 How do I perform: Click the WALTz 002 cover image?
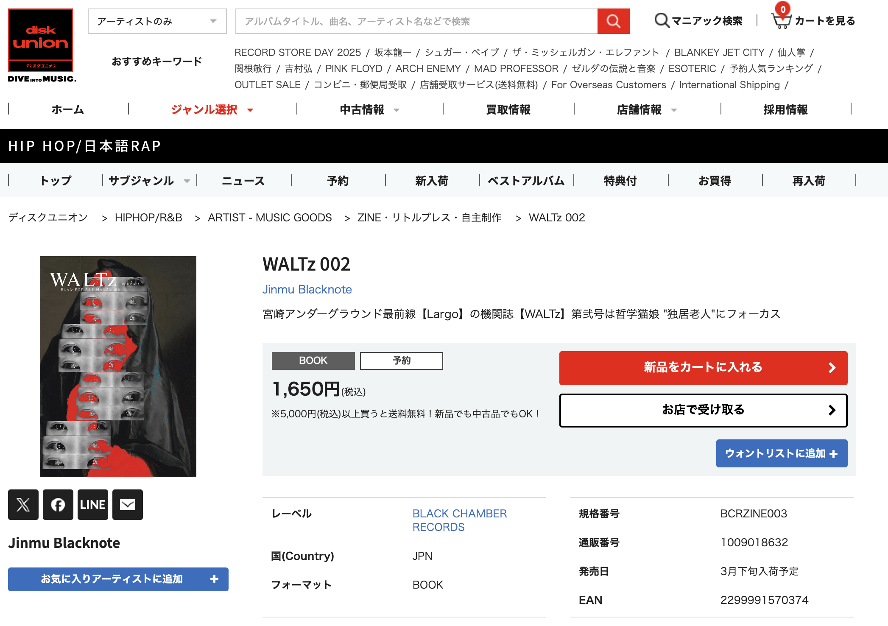(118, 366)
